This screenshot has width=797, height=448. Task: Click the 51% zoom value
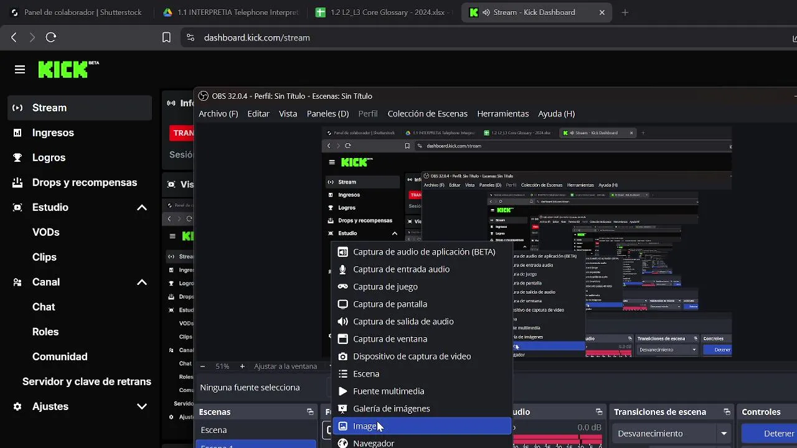[222, 366]
